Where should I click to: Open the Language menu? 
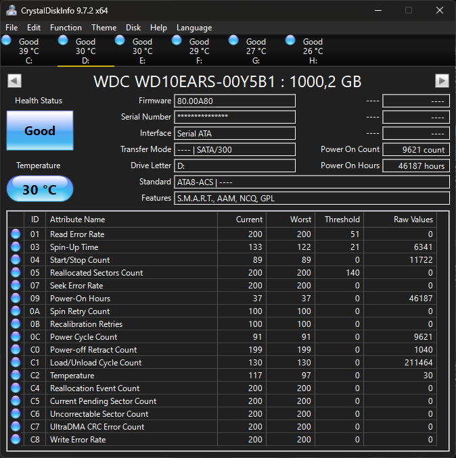(194, 28)
